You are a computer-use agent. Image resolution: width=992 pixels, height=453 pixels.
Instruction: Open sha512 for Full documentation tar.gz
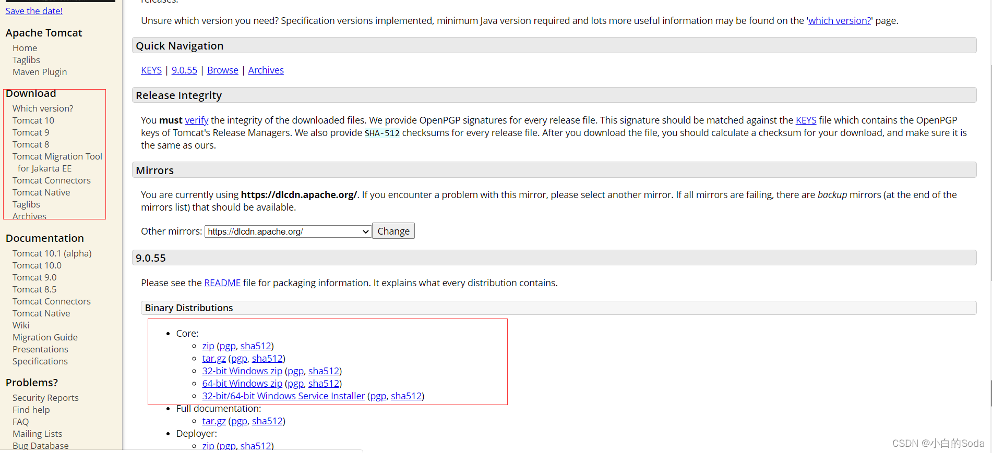267,421
